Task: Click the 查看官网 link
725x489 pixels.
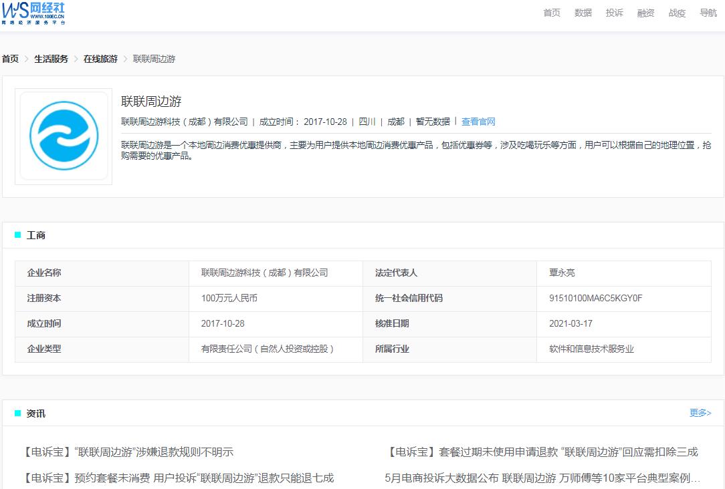Action: click(478, 122)
